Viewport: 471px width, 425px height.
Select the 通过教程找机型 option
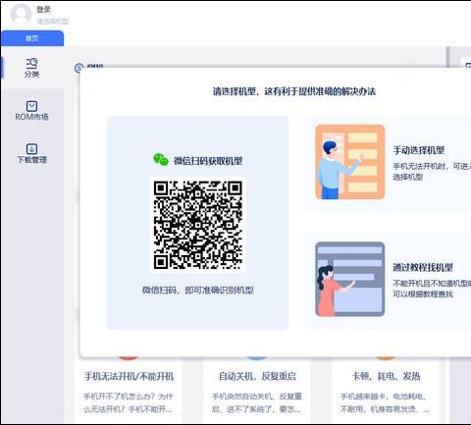click(x=423, y=267)
